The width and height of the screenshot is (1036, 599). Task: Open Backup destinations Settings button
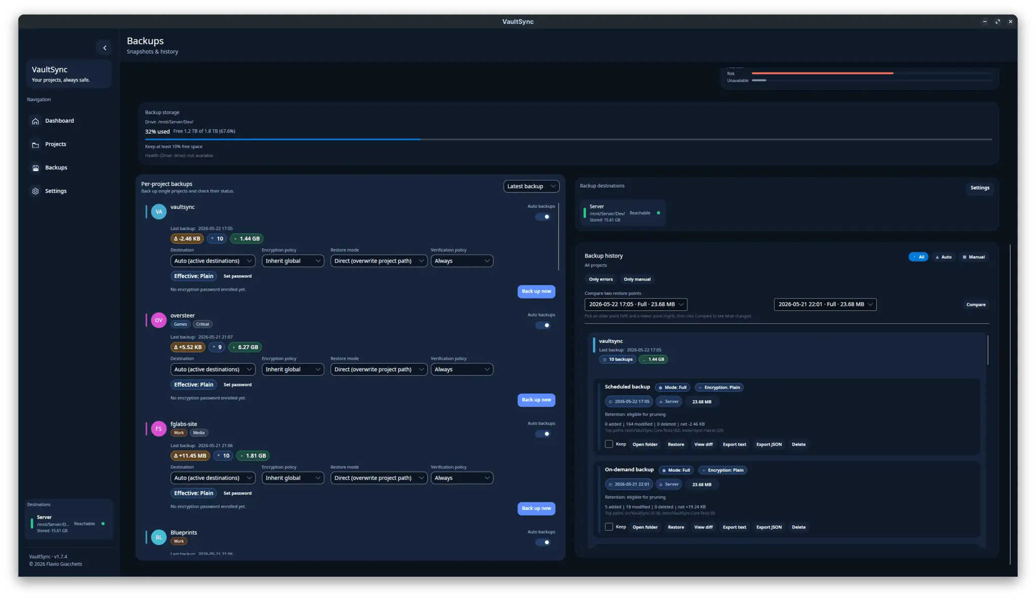coord(980,188)
